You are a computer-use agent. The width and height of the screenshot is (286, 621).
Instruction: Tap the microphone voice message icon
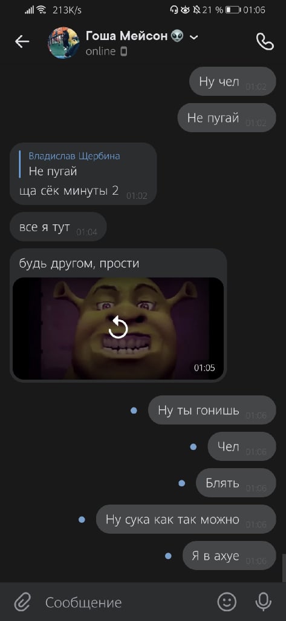pyautogui.click(x=264, y=602)
